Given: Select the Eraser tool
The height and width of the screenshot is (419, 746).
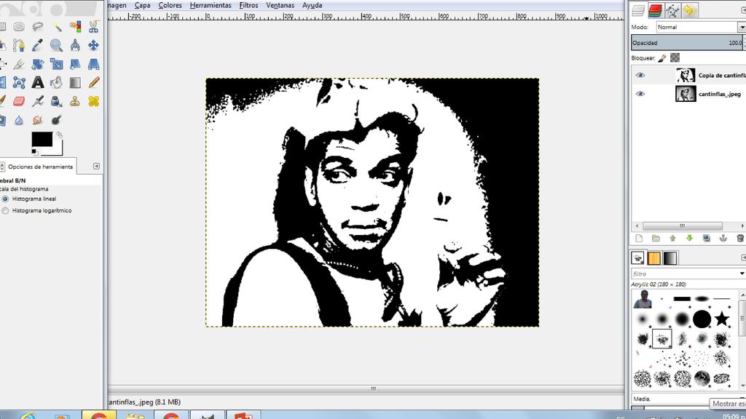Looking at the screenshot, I should (19, 101).
